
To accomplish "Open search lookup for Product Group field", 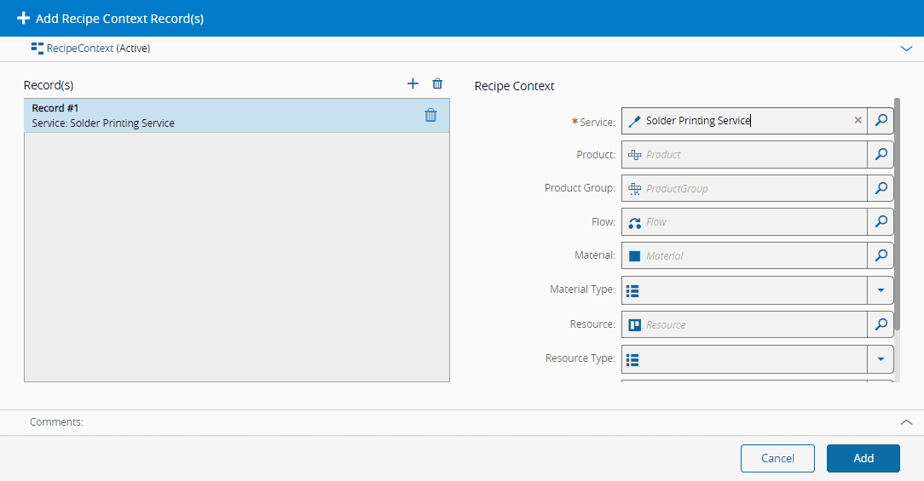I will click(881, 188).
